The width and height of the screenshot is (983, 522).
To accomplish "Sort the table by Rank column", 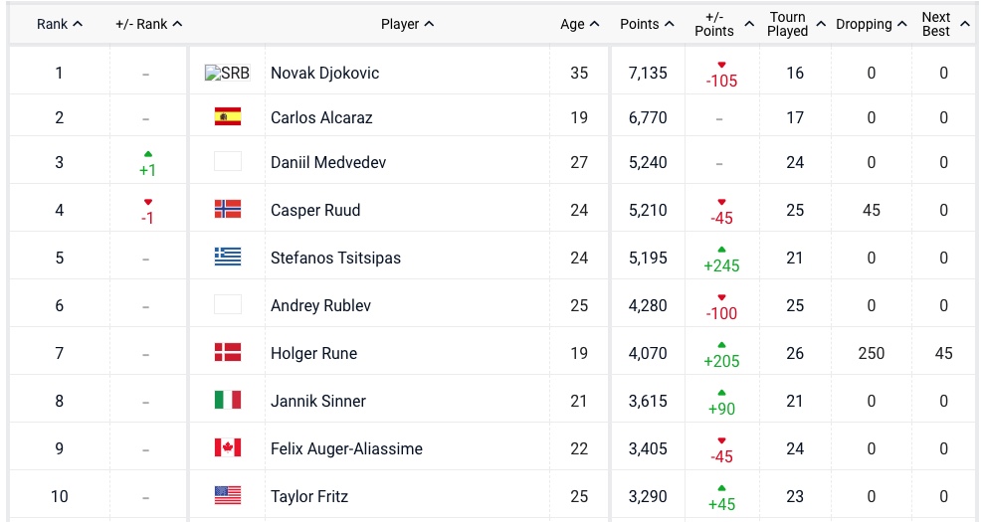I will (x=60, y=24).
